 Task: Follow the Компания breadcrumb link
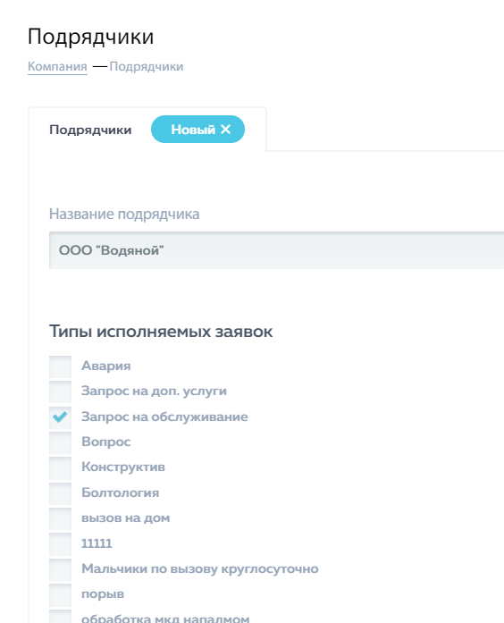[57, 66]
